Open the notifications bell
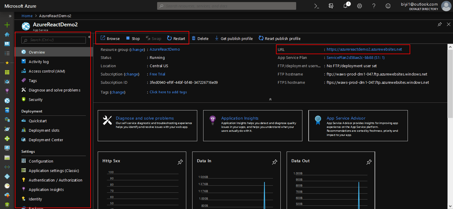Viewport: 453px width, 209px height. (x=345, y=6)
